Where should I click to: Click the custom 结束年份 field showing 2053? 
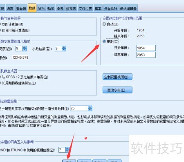[146, 55]
